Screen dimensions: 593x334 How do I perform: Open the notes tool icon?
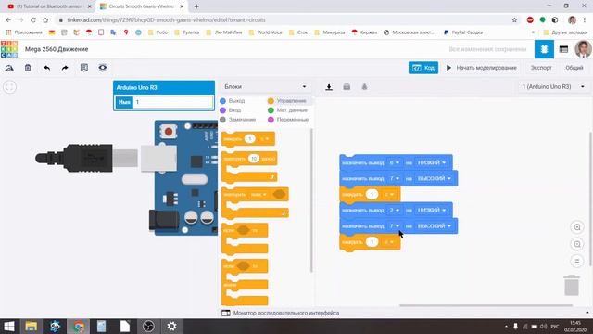(84, 68)
